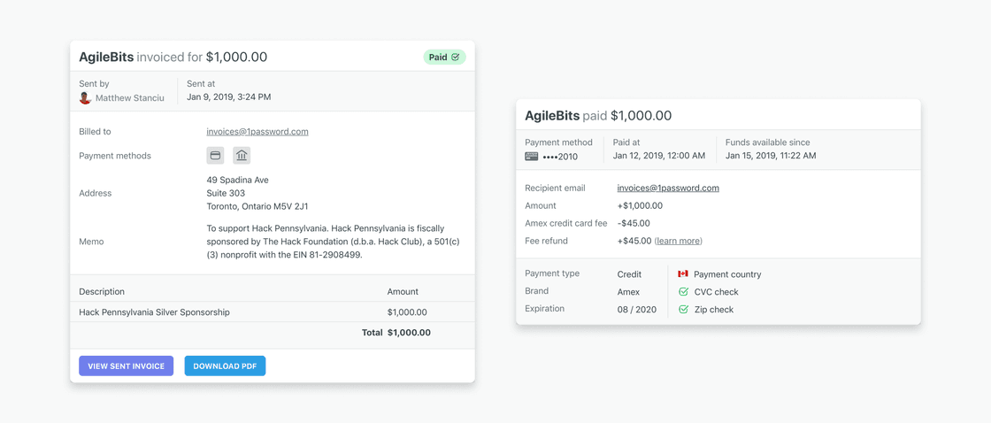Click the Hack Pennsylvania Silver Sponsorship line item

click(154, 312)
